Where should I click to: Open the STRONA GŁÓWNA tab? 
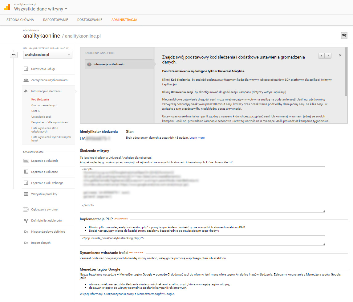(20, 20)
